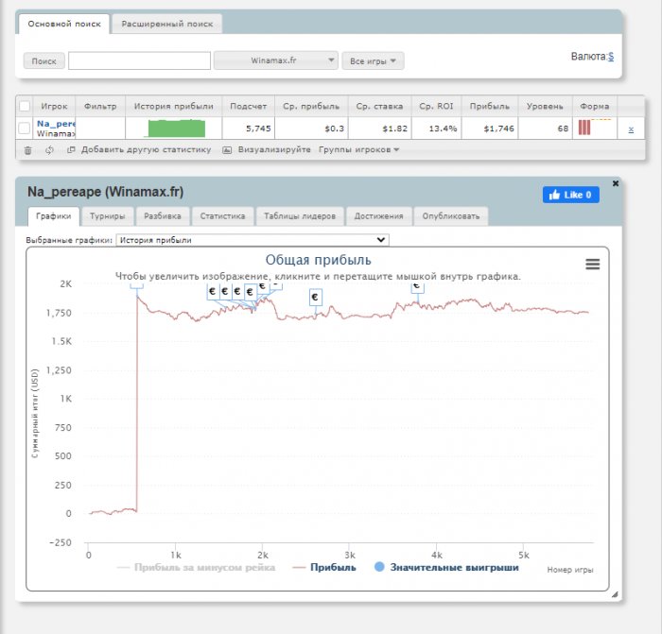Click the euro marker near game 2.6k
This screenshot has height=634, width=662.
315,297
